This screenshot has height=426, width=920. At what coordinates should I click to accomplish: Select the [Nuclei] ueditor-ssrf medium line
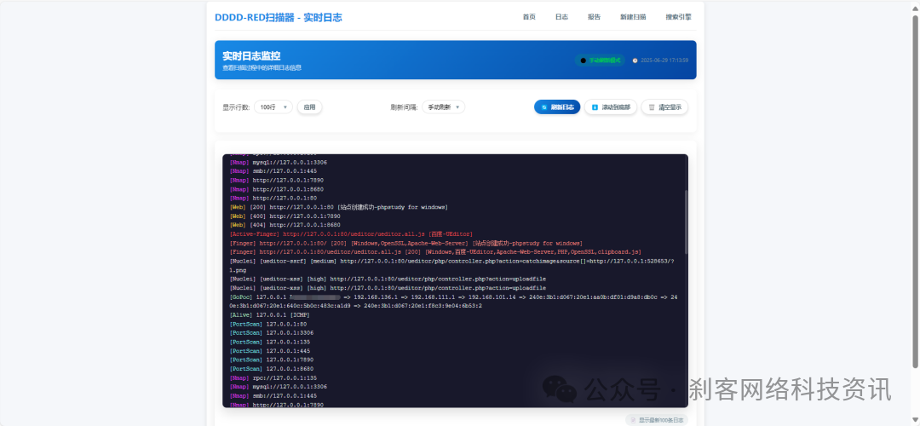451,265
